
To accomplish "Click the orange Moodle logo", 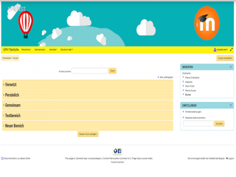I will 207,23.
